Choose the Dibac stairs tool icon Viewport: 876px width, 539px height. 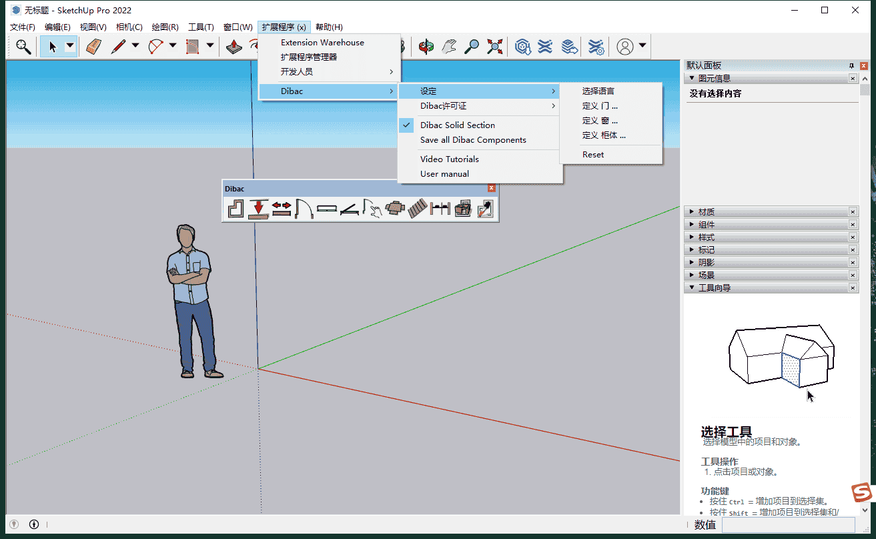coord(418,209)
